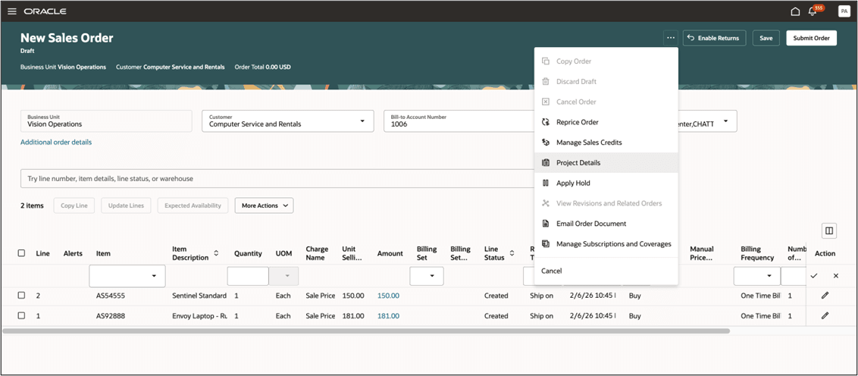Open the 150.00 amount link

[388, 296]
